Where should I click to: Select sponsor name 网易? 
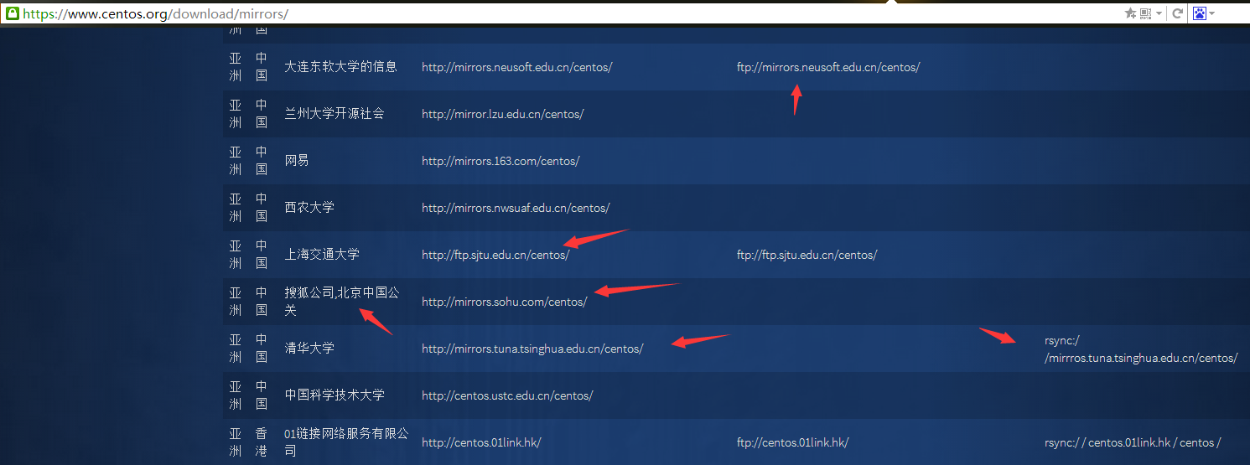tap(297, 160)
